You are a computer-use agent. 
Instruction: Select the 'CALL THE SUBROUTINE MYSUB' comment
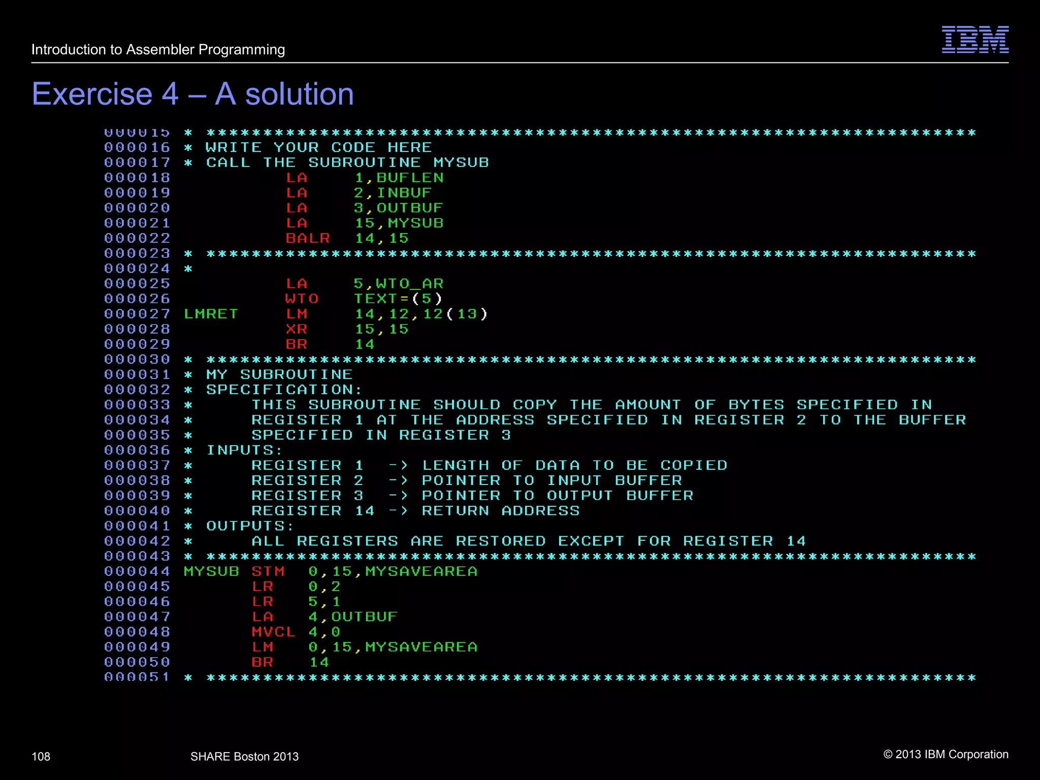347,162
